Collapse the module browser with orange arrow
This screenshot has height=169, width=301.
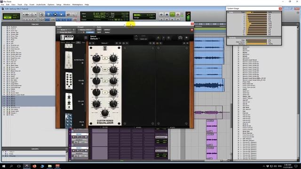click(58, 84)
